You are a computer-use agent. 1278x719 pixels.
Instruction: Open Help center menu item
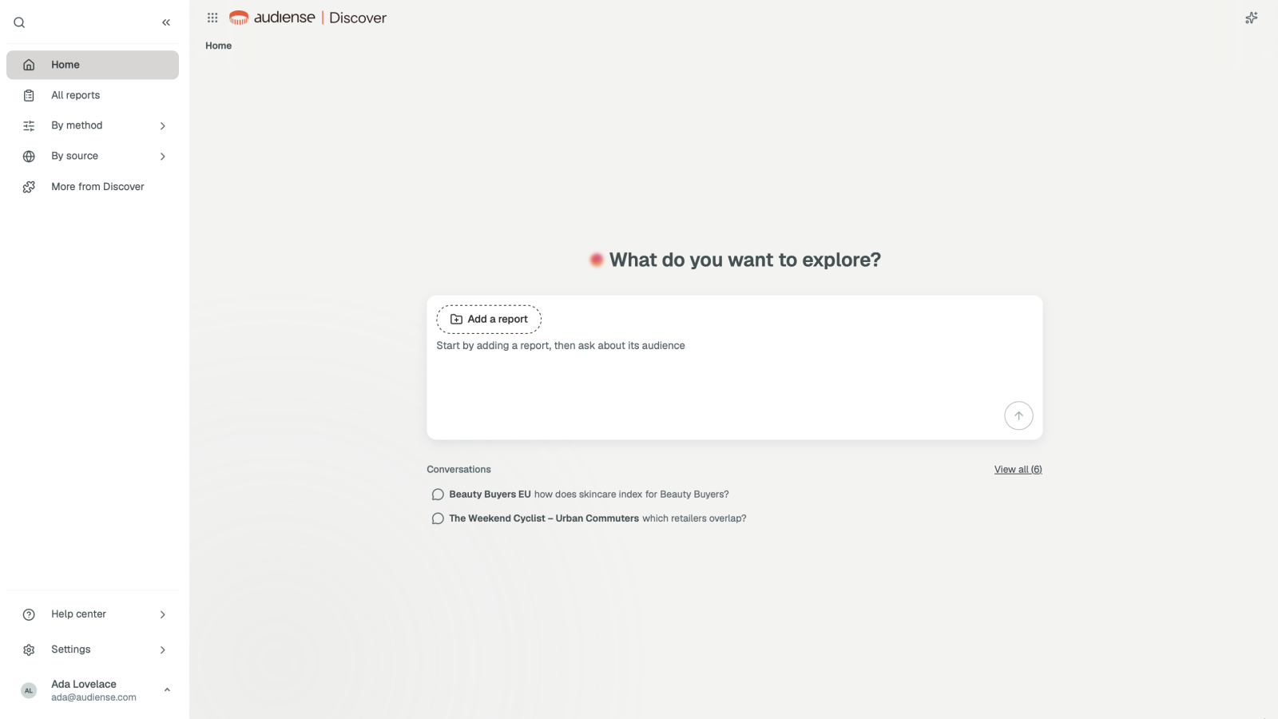(93, 614)
